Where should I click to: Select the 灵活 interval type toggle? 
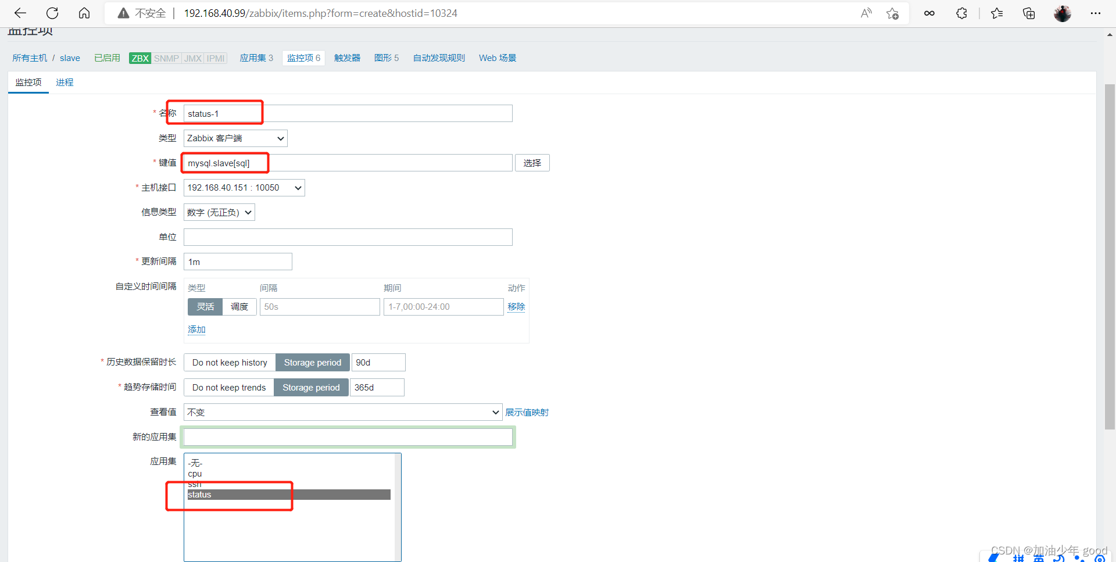click(205, 306)
